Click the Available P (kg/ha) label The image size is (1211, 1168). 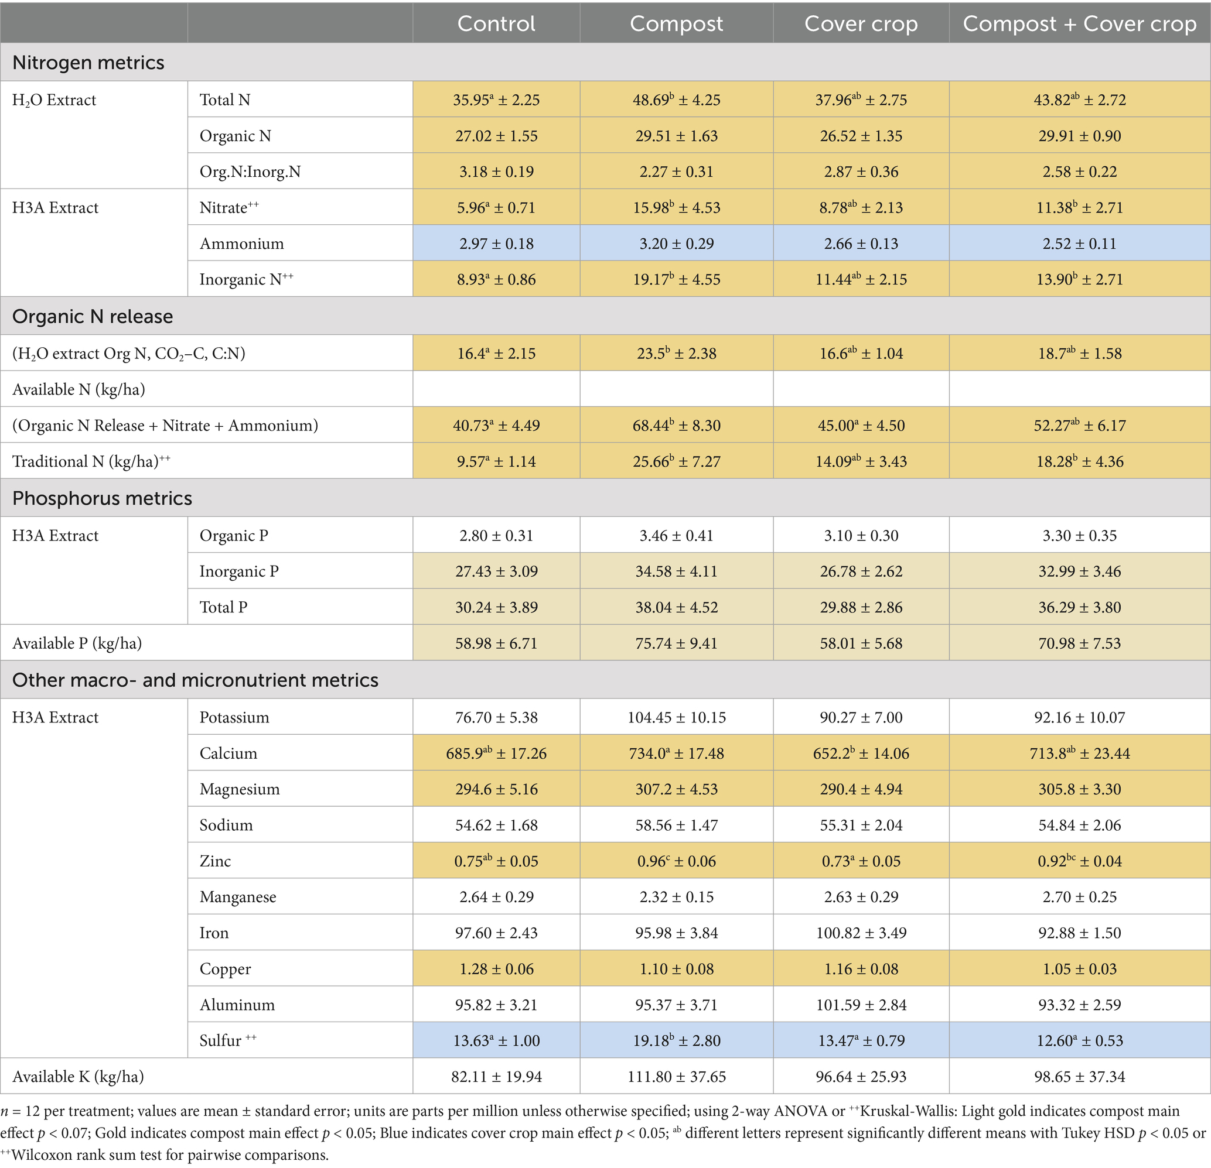coord(77,643)
